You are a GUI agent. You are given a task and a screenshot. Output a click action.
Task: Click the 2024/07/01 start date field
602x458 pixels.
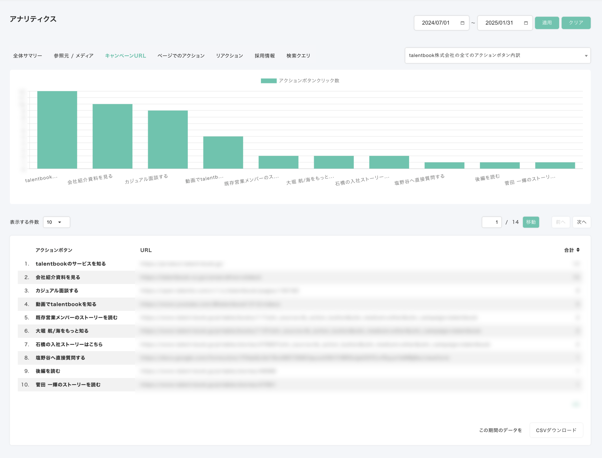point(436,23)
